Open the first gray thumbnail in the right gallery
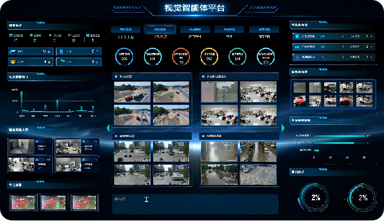The height and width of the screenshot is (221, 384). point(300,87)
